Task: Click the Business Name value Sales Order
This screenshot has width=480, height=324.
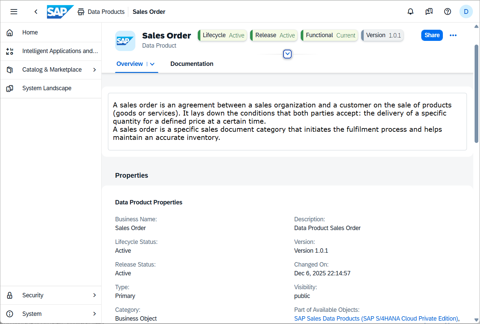Action: tap(130, 228)
